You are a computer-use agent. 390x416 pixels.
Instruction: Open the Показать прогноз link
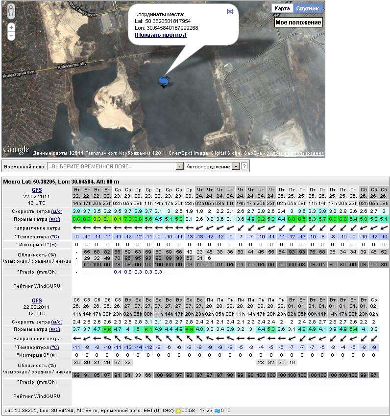[161, 35]
